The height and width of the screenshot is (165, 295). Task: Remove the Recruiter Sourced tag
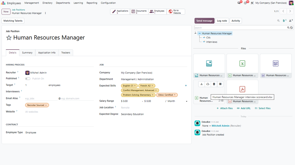[46, 105]
